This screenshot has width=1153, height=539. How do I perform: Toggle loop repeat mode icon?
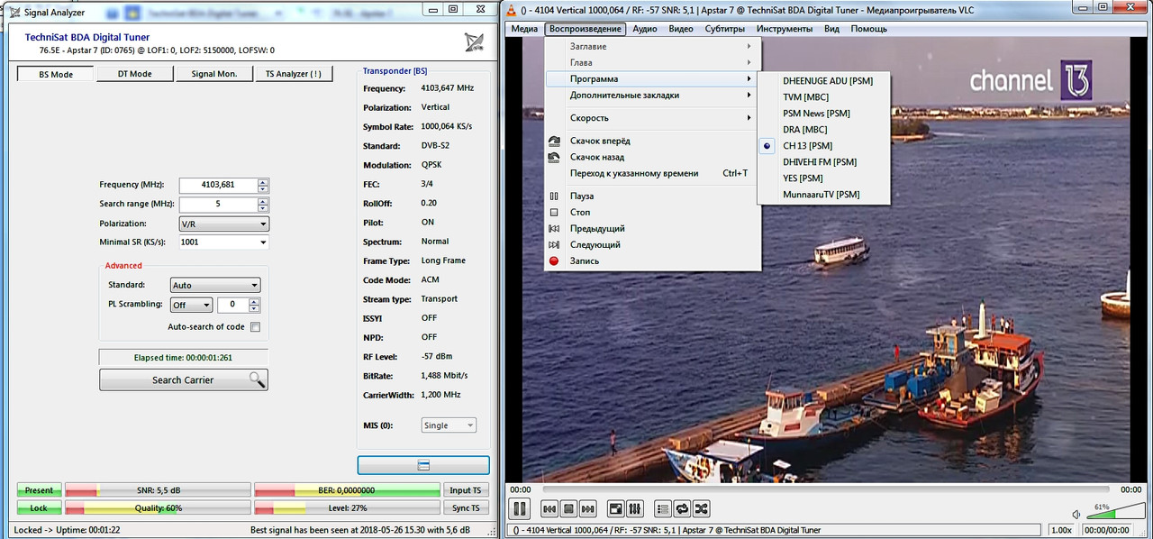[x=682, y=509]
